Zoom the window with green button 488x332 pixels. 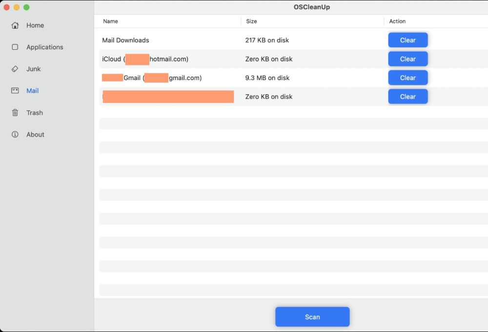pyautogui.click(x=26, y=7)
